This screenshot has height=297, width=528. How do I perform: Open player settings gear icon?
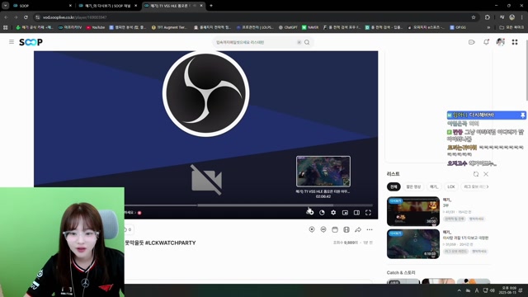[333, 213]
